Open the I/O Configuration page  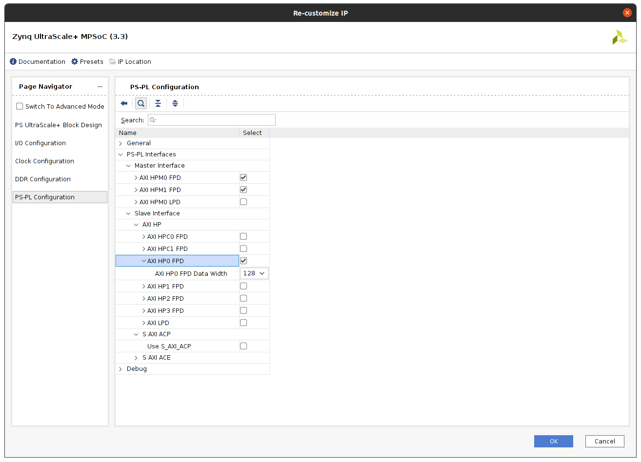40,143
